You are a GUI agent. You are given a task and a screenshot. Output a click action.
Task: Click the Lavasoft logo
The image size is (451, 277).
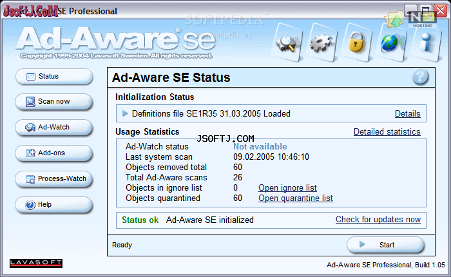click(x=36, y=263)
